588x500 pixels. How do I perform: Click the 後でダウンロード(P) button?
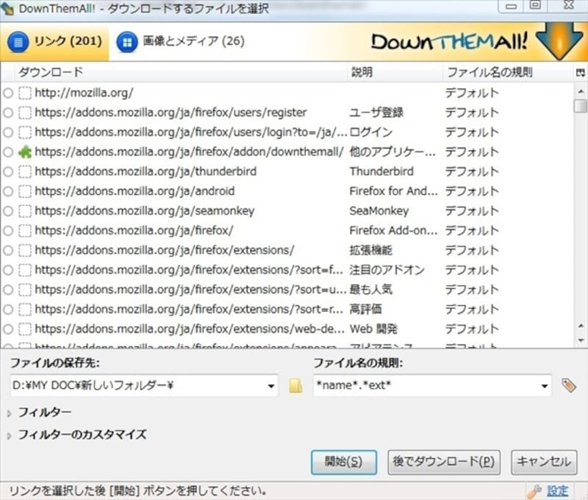(443, 462)
